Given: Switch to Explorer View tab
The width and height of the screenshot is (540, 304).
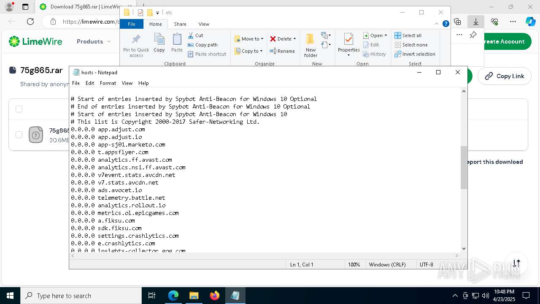Looking at the screenshot, I should (204, 24).
